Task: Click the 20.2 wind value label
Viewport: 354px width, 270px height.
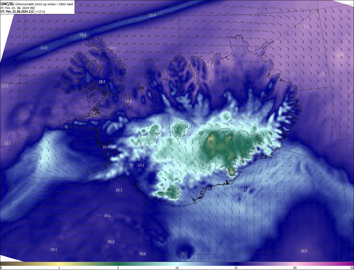Action: 111,242
